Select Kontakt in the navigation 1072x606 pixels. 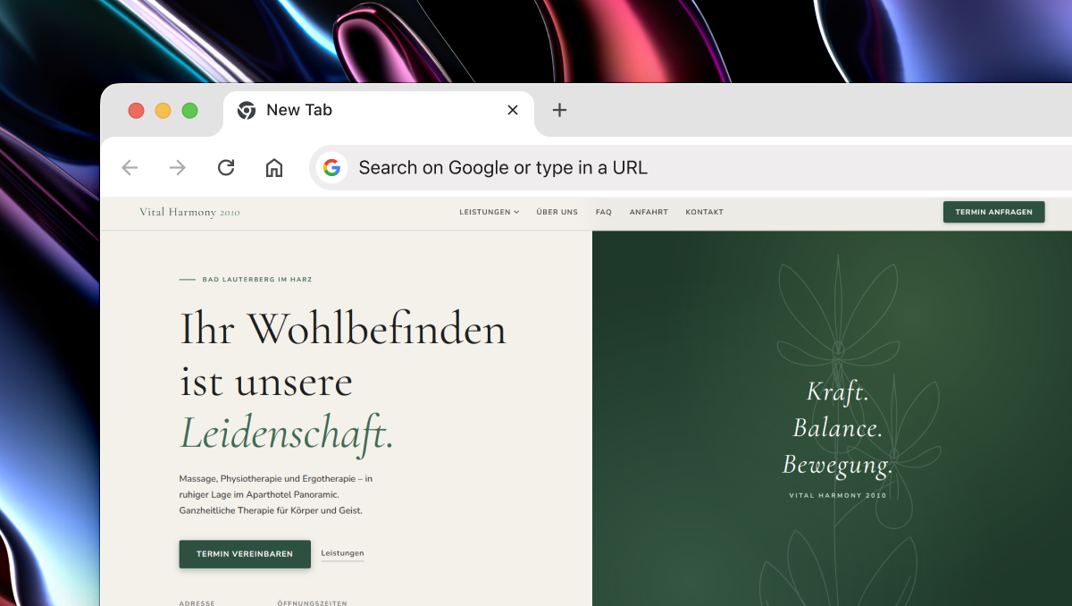704,212
